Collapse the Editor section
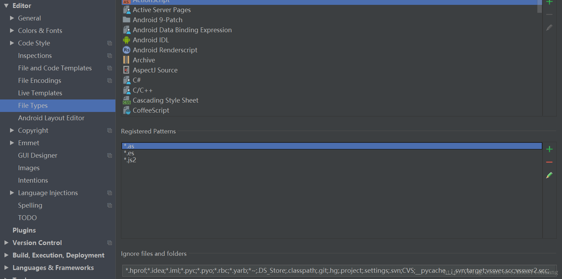Screen dimensions: 562x279 click(6, 6)
